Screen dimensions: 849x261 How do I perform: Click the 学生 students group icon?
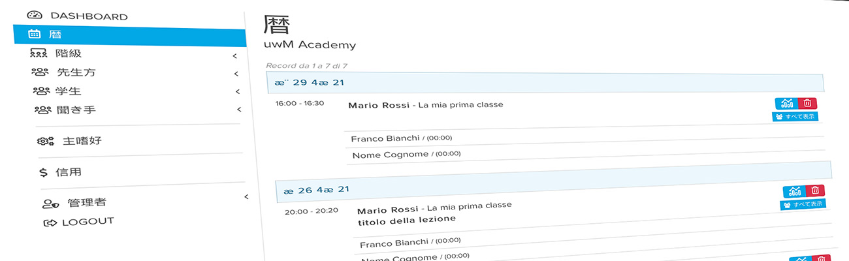42,91
